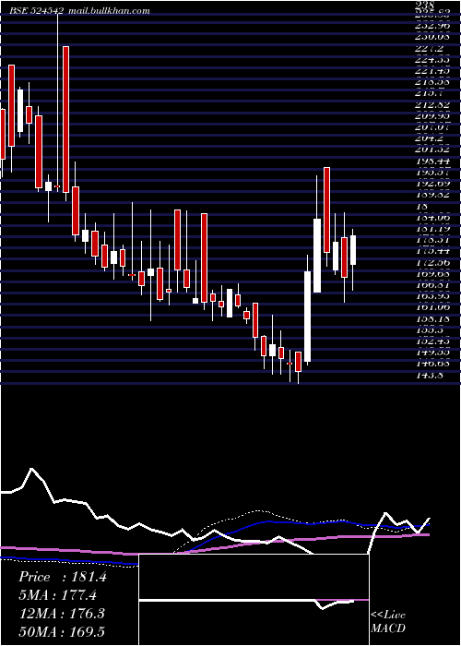Click the 161.06 price axis label
This screenshot has width=461, height=646.
[x=431, y=307]
